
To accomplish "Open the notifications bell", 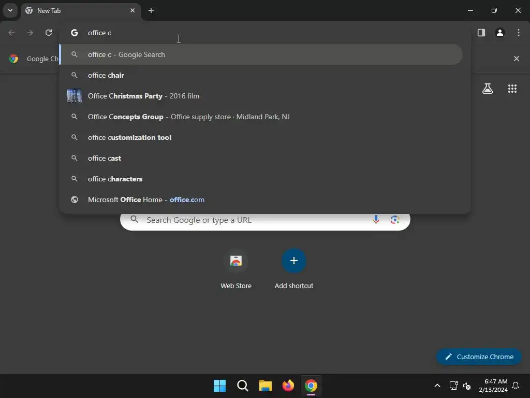I will click(x=516, y=386).
